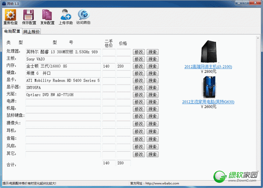Click 修改 button in the 硬盘 row
This screenshot has height=188, width=263.
pos(139,73)
